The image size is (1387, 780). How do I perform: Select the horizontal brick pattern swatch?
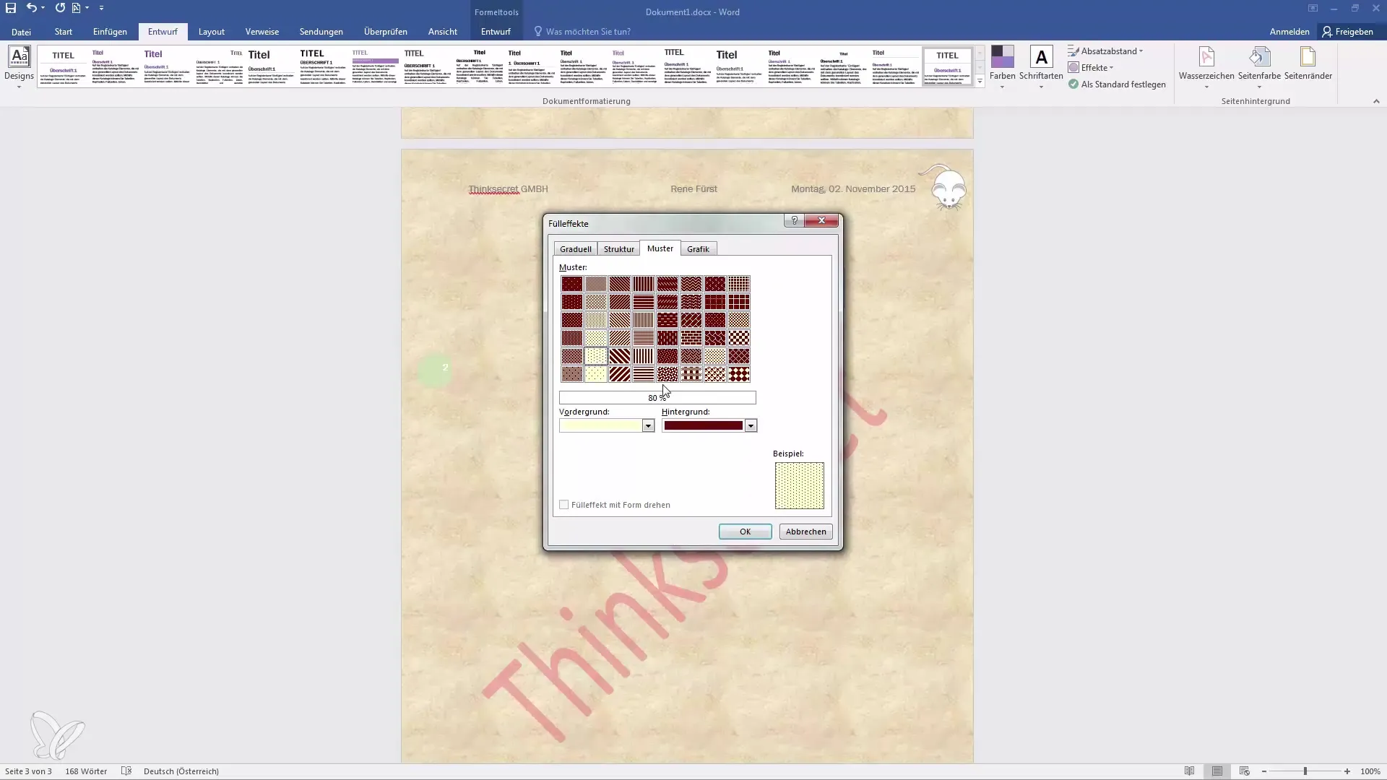tap(691, 338)
